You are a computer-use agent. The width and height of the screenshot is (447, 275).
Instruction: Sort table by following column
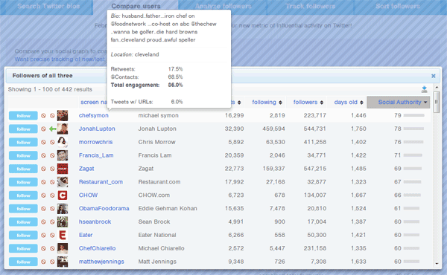pyautogui.click(x=267, y=103)
